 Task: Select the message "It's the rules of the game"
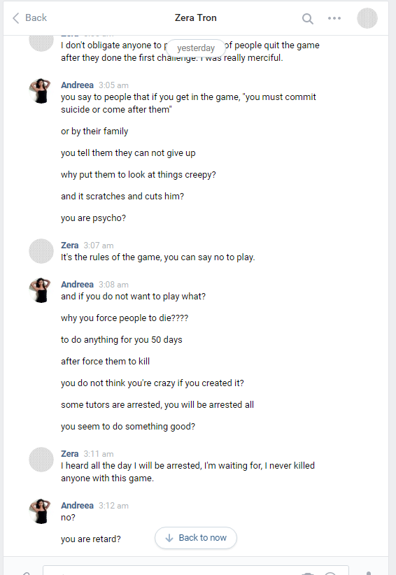pyautogui.click(x=157, y=257)
